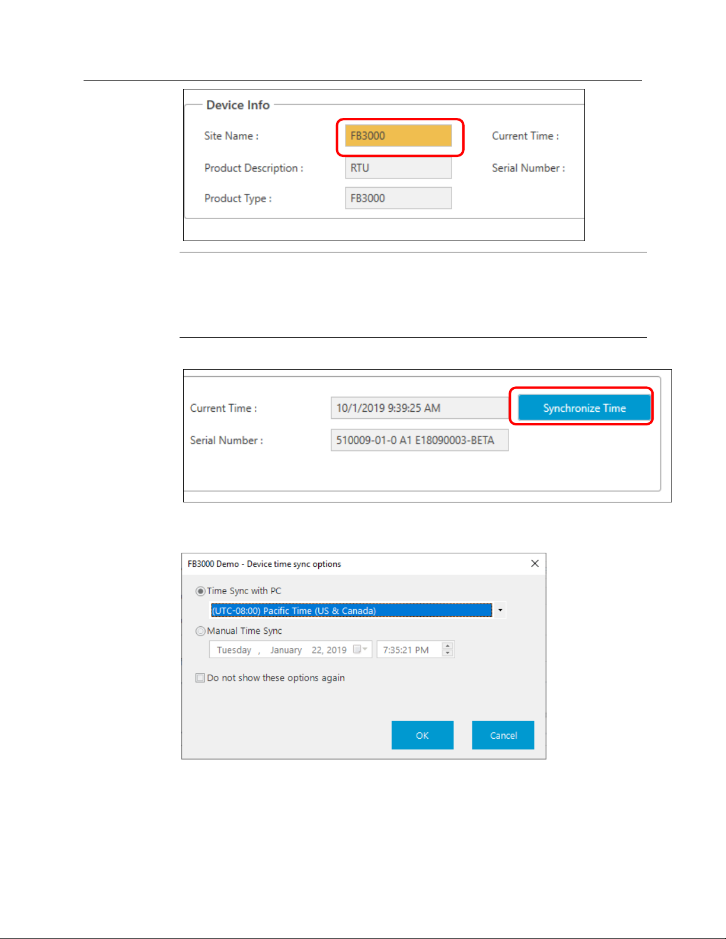Click the serial number field 510009-01-0 A1
Screen dimensions: 726x939
point(420,440)
